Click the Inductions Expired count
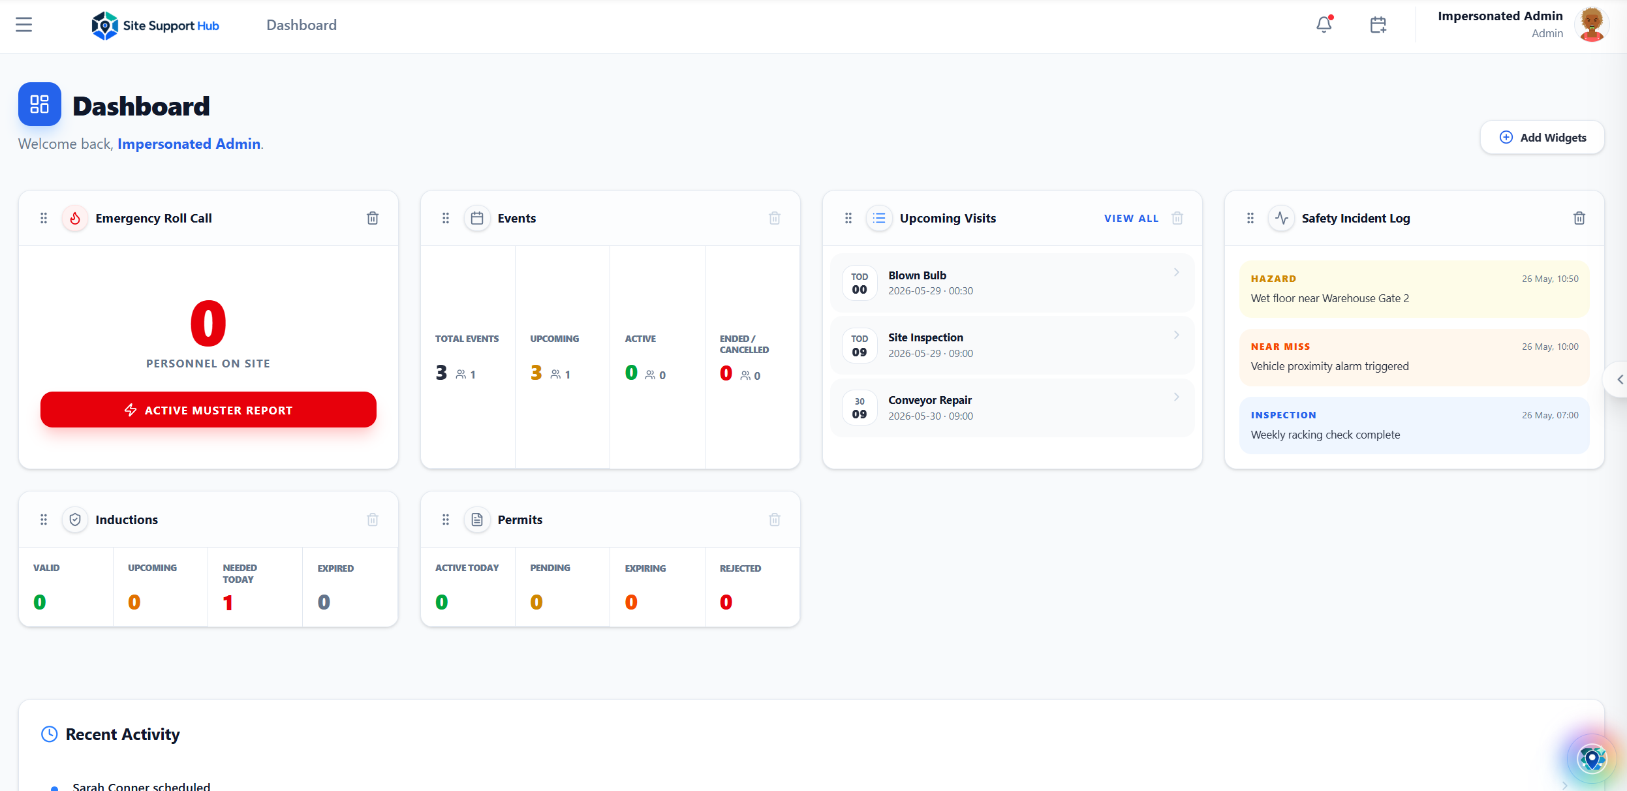 pos(324,602)
